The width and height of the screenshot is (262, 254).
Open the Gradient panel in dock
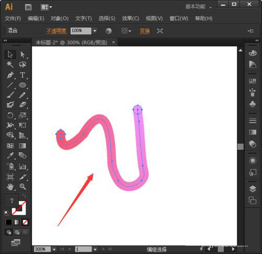coord(253,132)
